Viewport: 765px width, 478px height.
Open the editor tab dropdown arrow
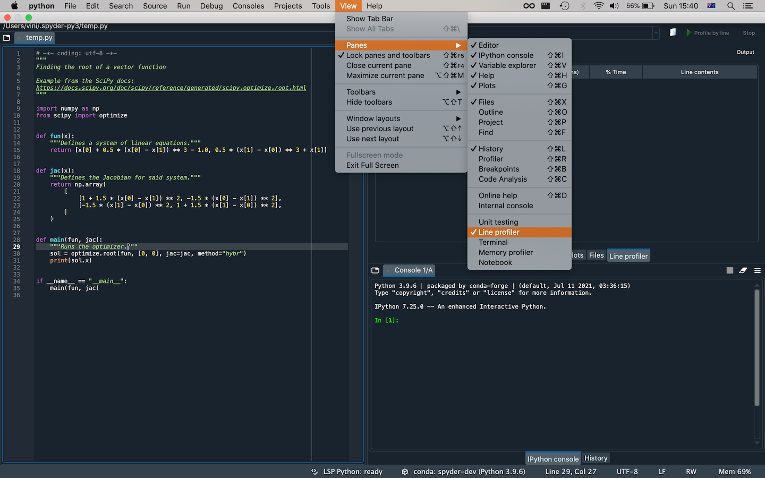656,33
